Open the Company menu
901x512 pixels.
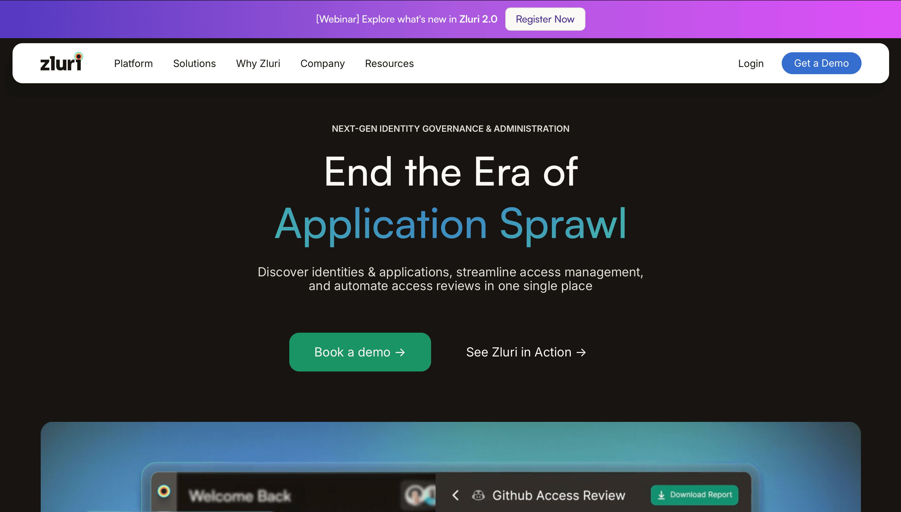coord(322,64)
